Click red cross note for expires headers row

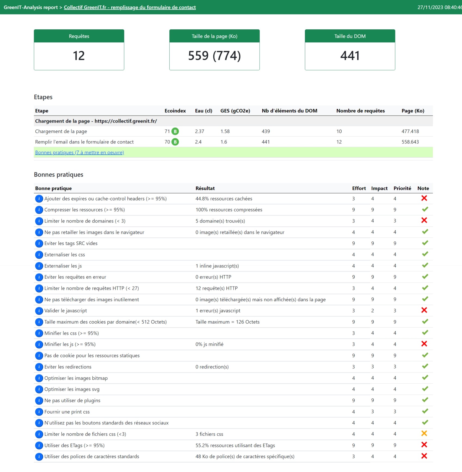click(x=424, y=198)
